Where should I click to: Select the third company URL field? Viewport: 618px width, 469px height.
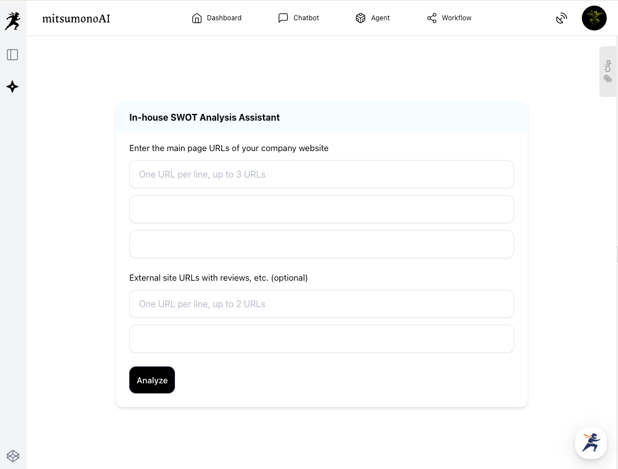(x=322, y=244)
